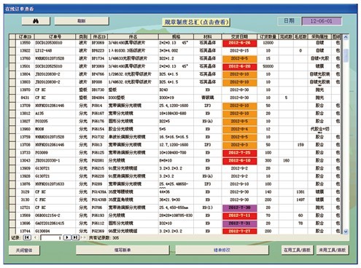This screenshot has width=361, height=268.
Task: Go to first record navigation icon
Action: 27,237
